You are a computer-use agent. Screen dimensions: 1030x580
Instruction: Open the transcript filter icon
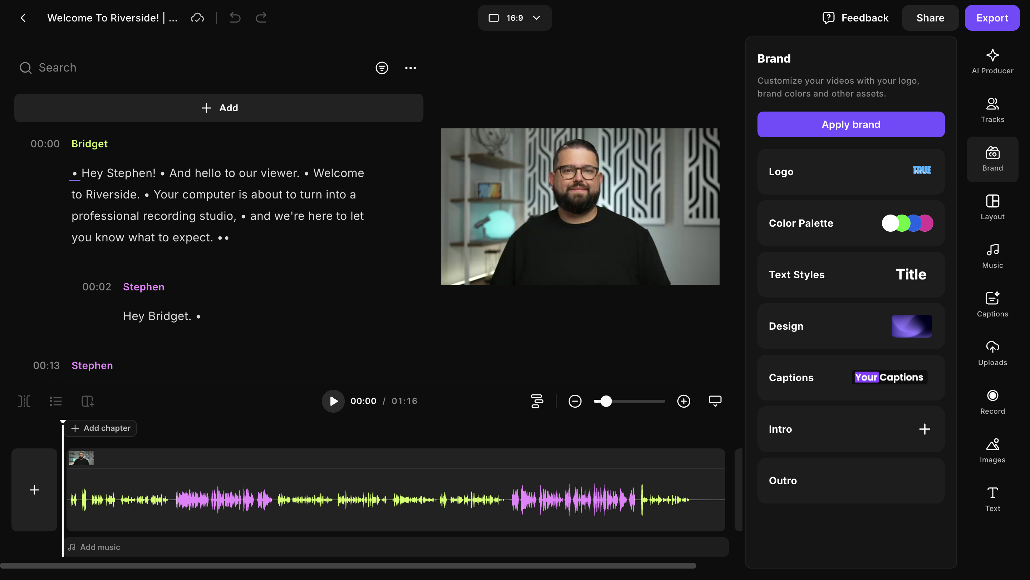coord(382,68)
